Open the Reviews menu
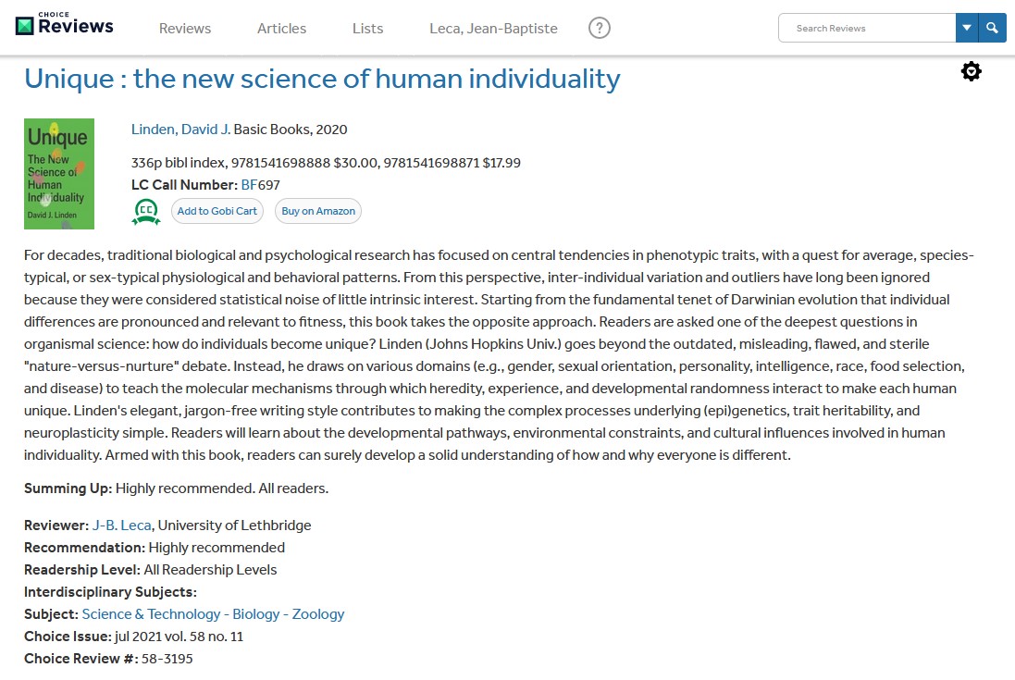 [185, 29]
